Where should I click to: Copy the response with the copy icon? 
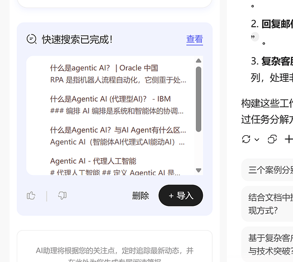272,139
